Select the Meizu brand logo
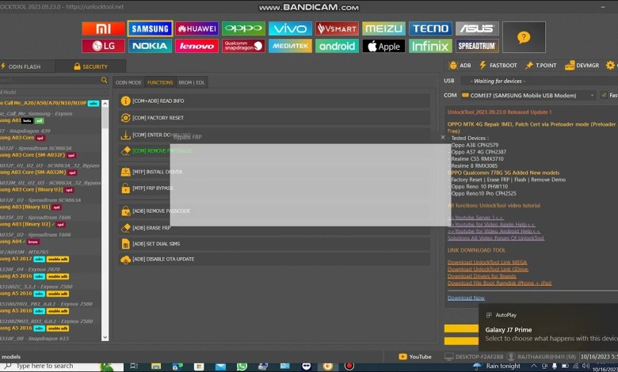The width and height of the screenshot is (618, 372). tap(384, 28)
